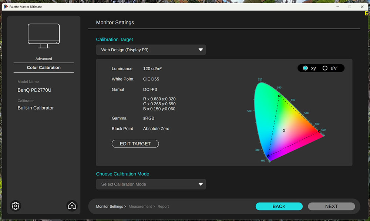Open the Calibration Target dropdown

tap(151, 50)
